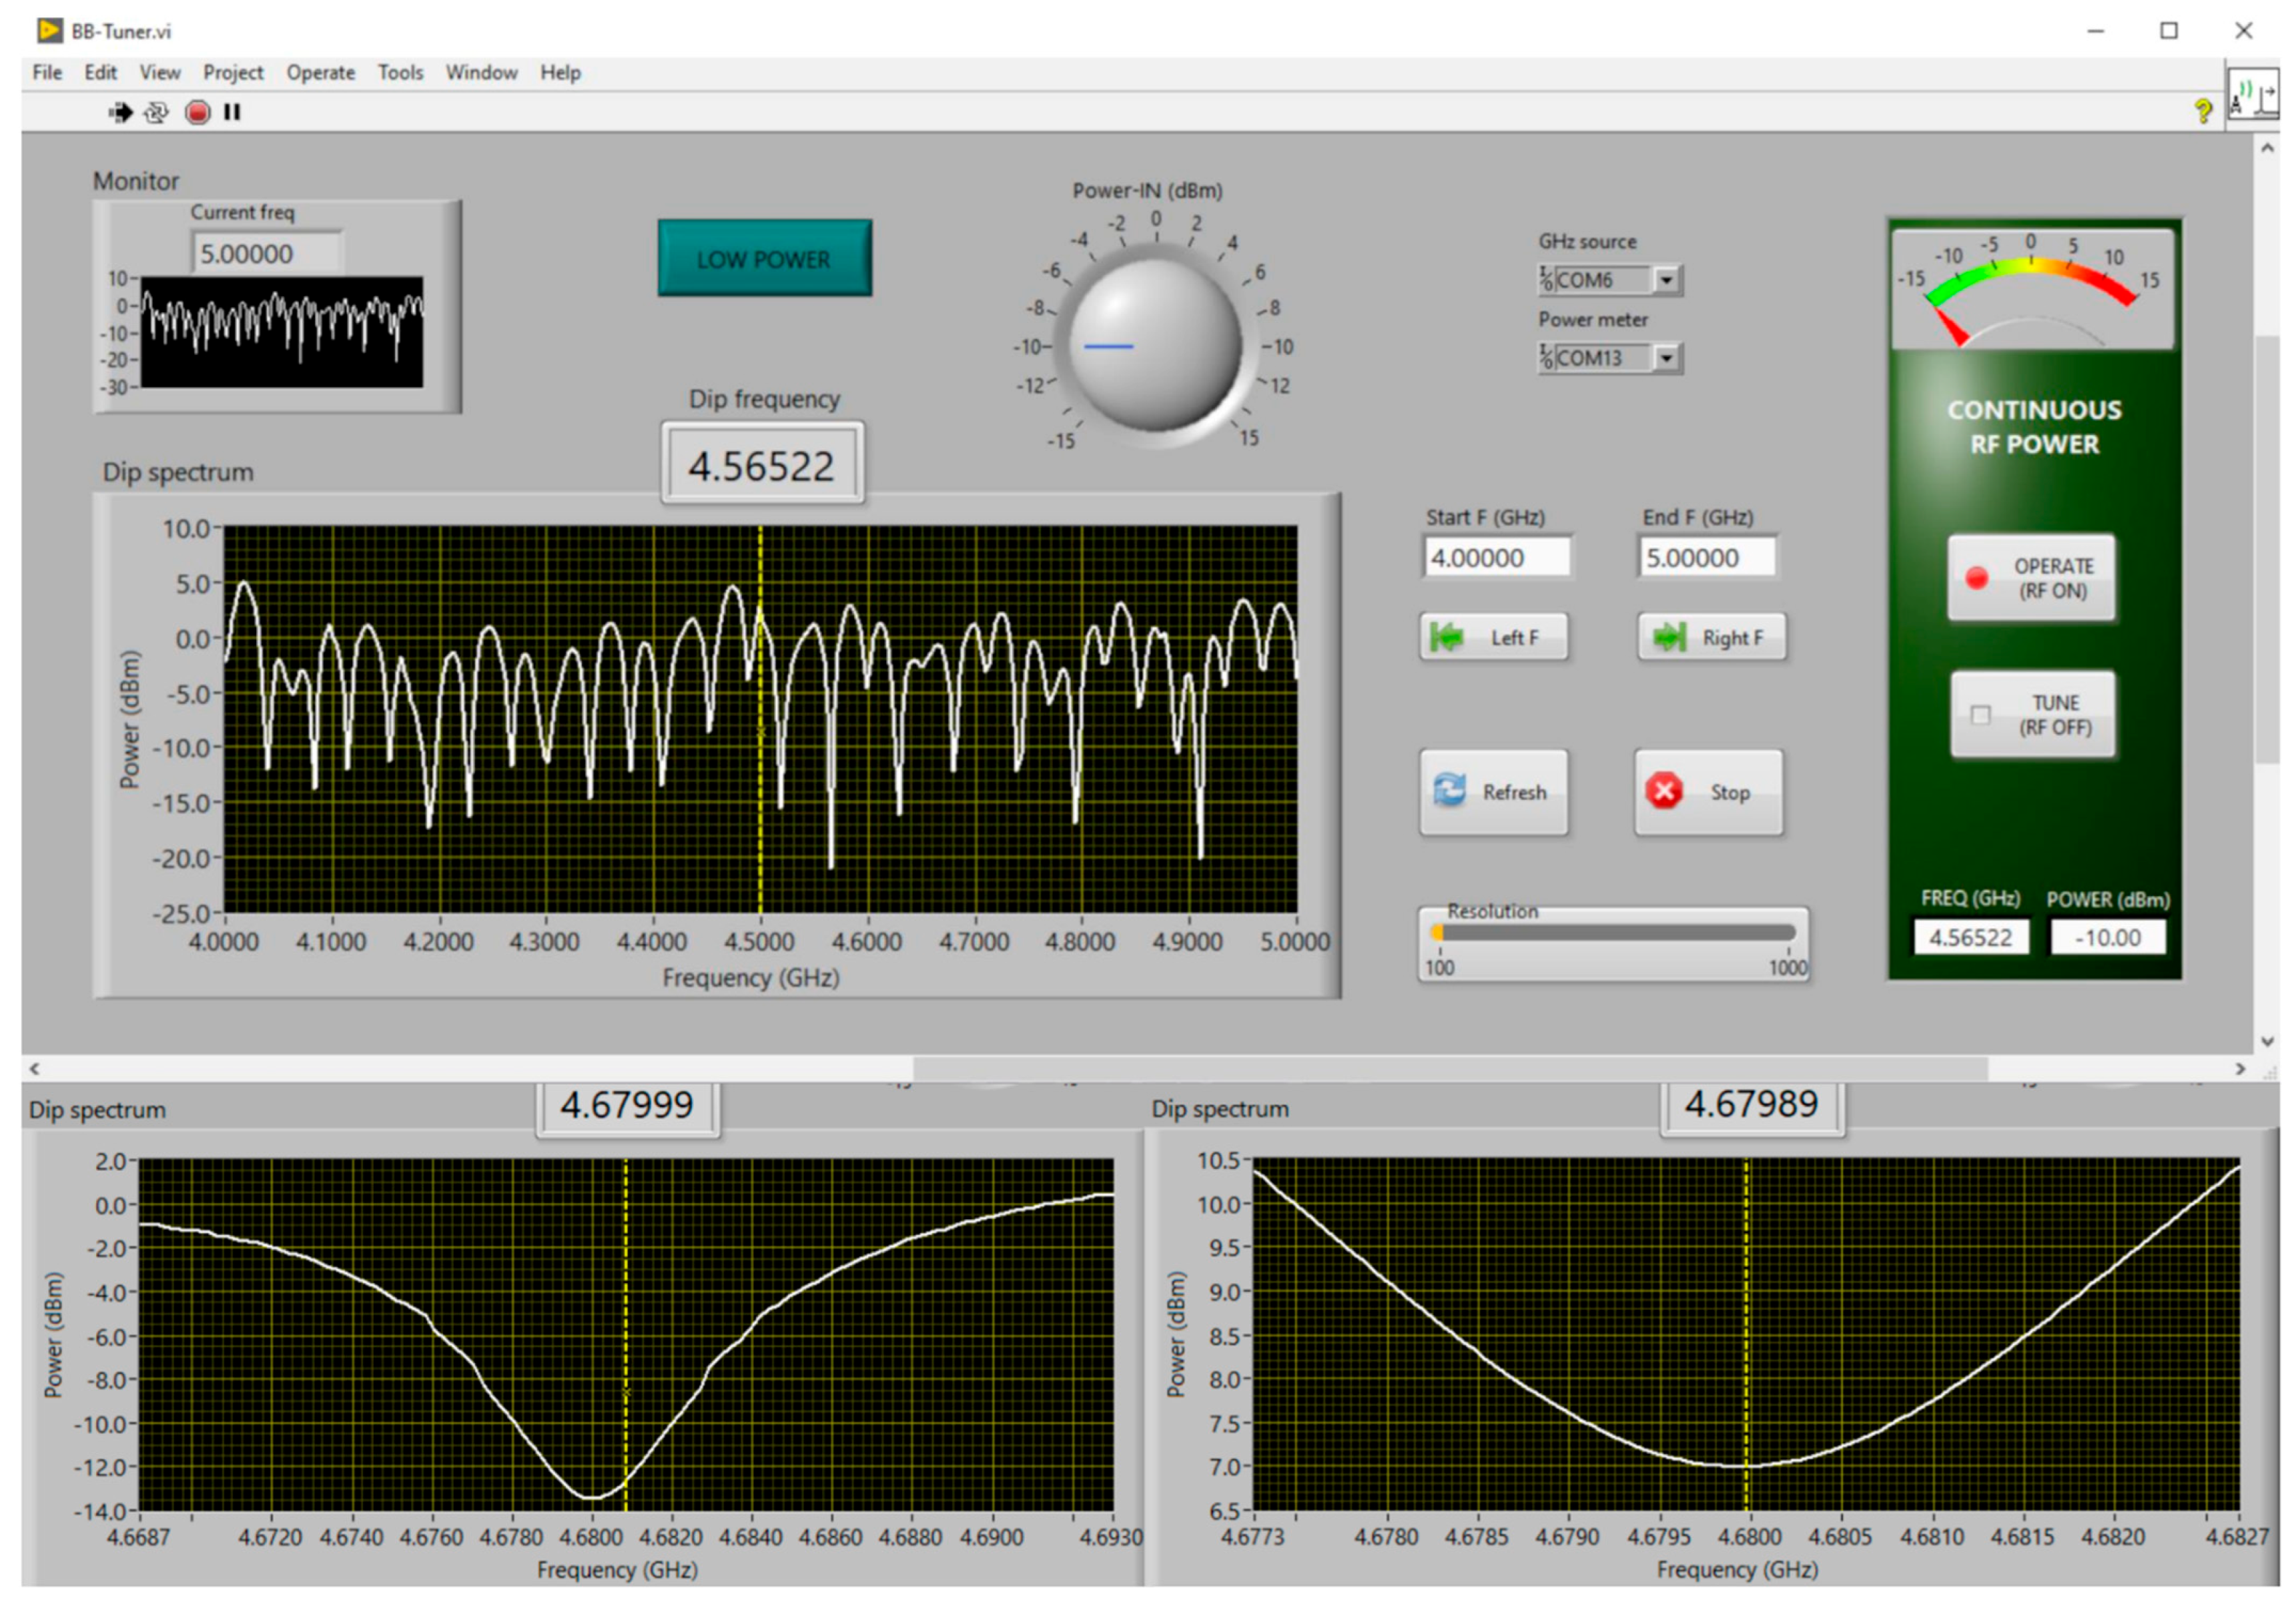This screenshot has width=2296, height=1606.
Task: Click the blue Refresh arrows icon
Action: pyautogui.click(x=1449, y=791)
